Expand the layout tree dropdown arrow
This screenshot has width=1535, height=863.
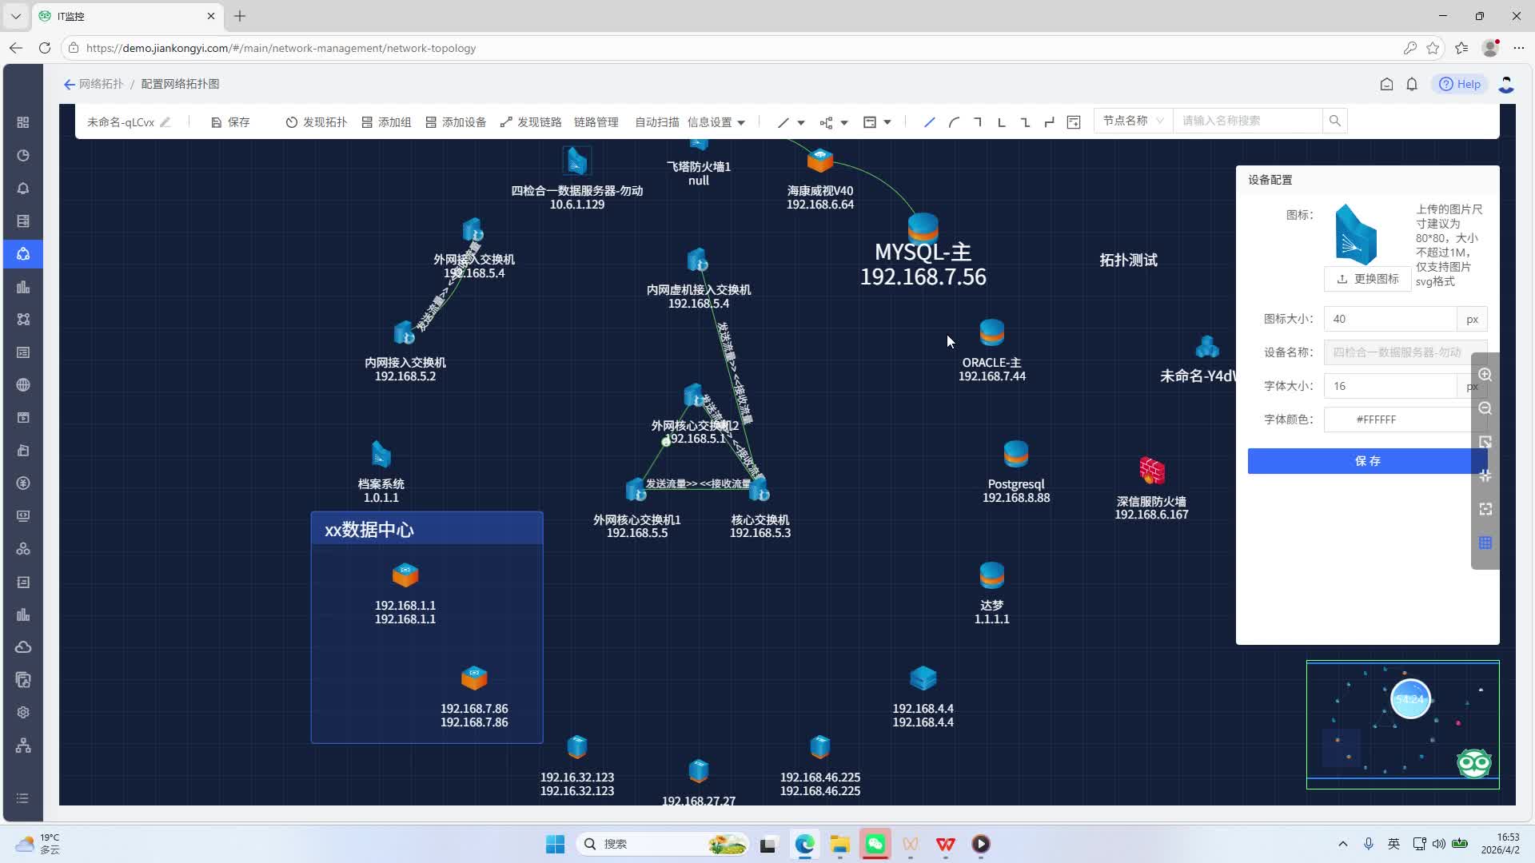(x=843, y=122)
